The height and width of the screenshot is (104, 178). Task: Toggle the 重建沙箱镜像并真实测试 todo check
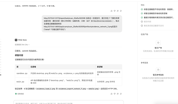pyautogui.click(x=142, y=18)
